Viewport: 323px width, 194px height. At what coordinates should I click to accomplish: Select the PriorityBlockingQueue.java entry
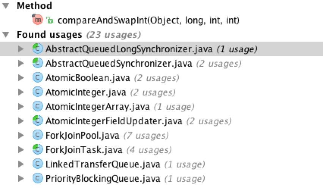103,178
